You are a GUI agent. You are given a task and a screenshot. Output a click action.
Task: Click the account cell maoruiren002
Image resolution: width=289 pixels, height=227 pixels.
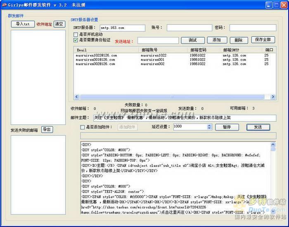click(x=152, y=64)
